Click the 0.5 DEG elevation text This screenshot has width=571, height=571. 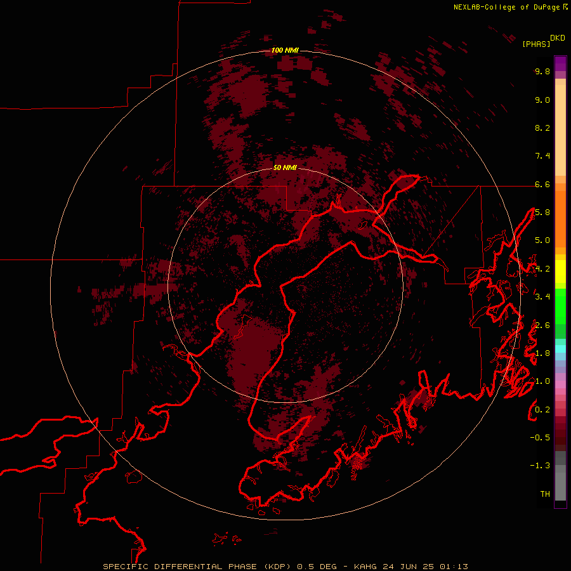click(317, 567)
